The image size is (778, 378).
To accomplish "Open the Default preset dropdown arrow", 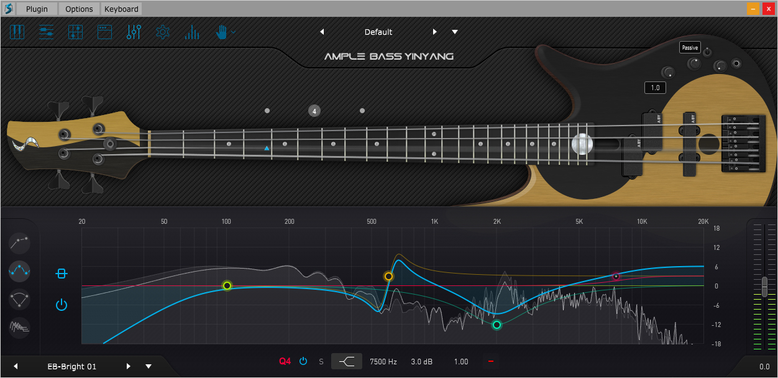I will pos(455,32).
